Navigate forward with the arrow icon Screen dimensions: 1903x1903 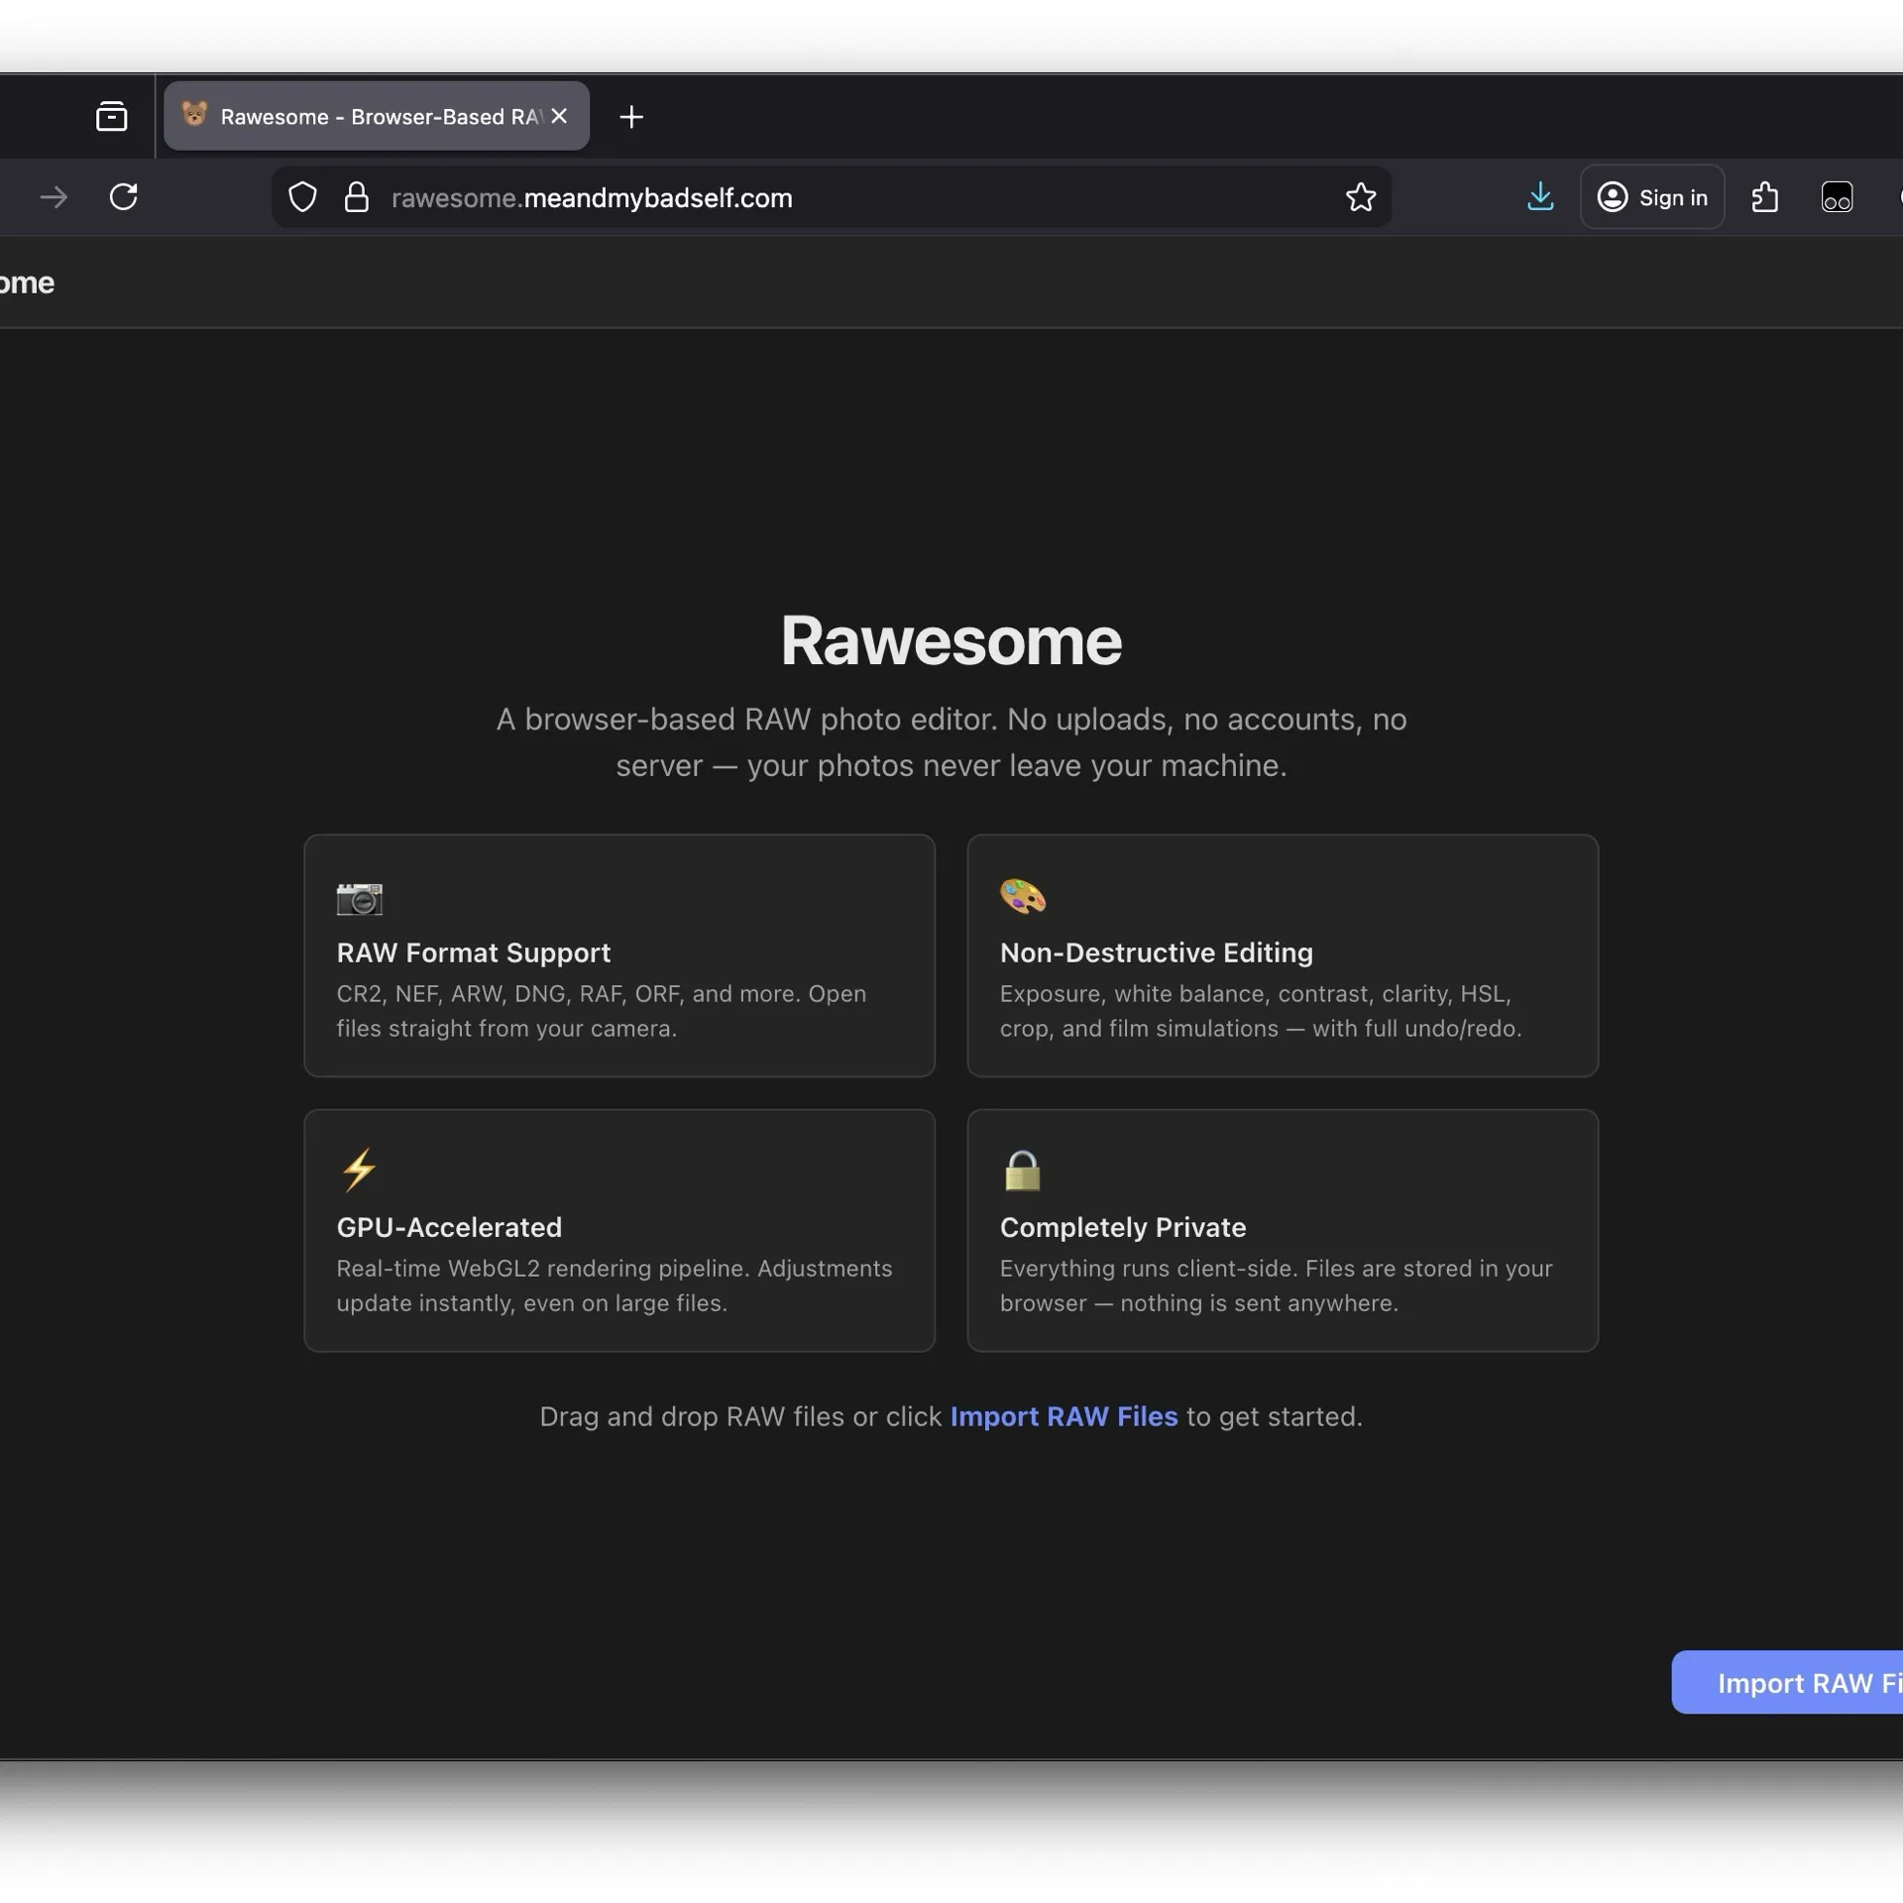[x=55, y=197]
